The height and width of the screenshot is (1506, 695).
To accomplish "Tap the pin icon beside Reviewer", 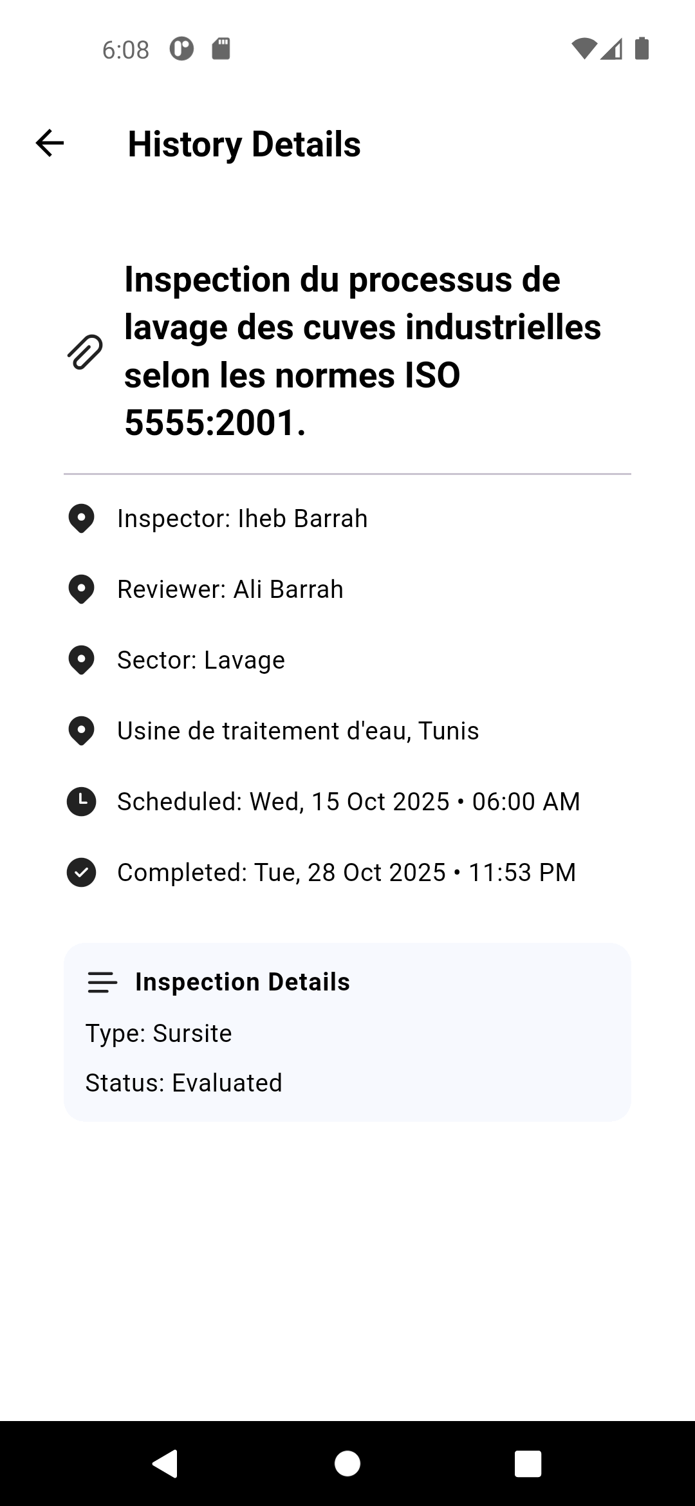I will tap(81, 590).
